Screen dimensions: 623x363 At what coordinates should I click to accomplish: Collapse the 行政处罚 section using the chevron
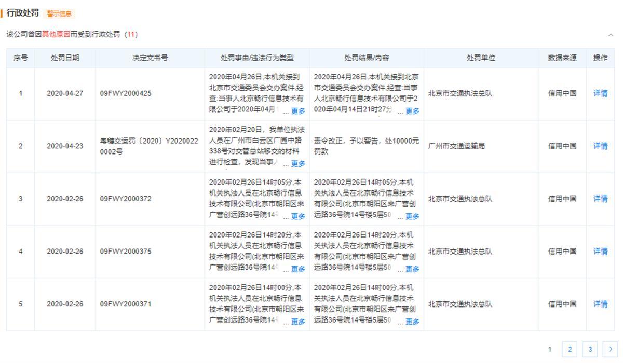point(611,35)
